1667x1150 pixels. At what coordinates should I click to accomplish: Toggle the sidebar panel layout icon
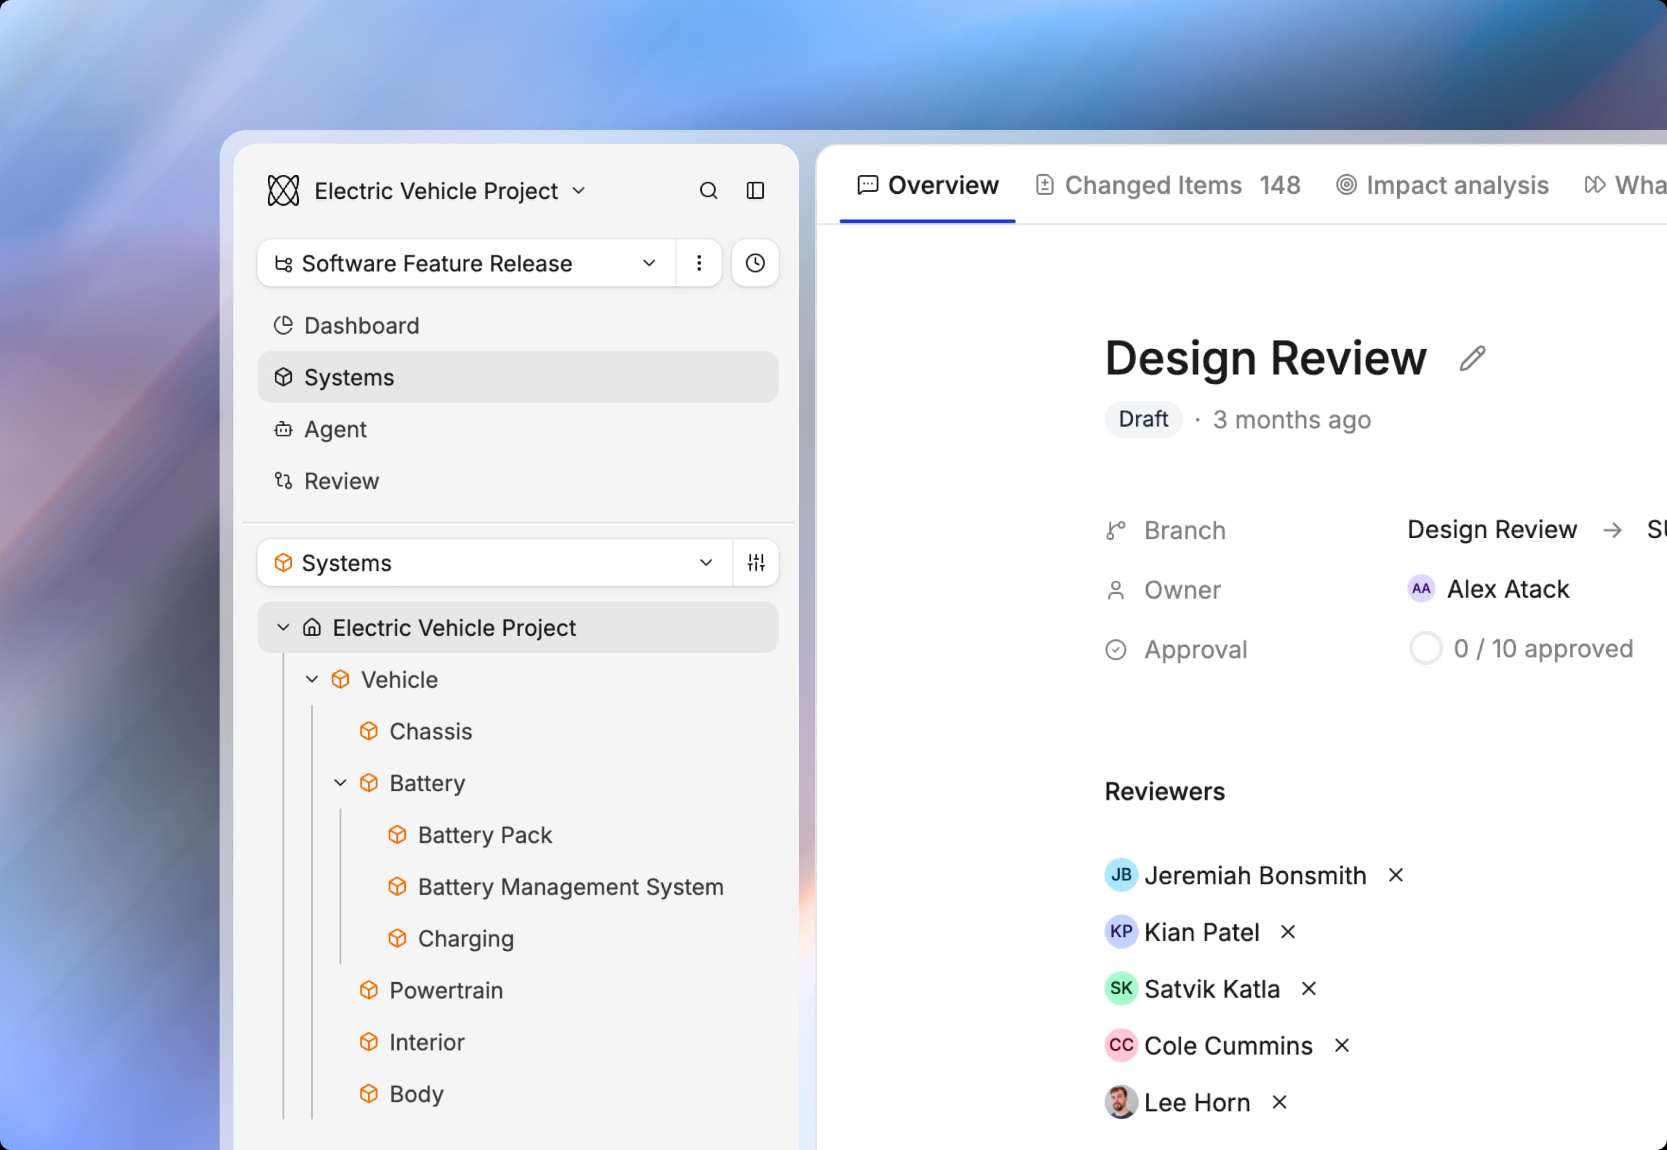755,191
